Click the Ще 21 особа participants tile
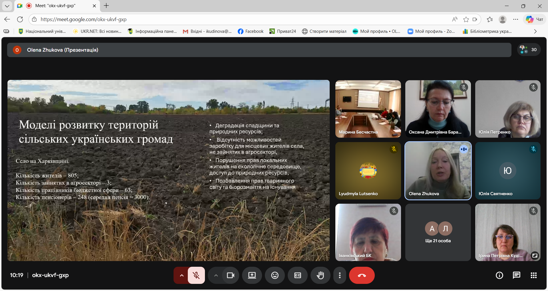Image resolution: width=548 pixels, height=291 pixels. point(438,233)
